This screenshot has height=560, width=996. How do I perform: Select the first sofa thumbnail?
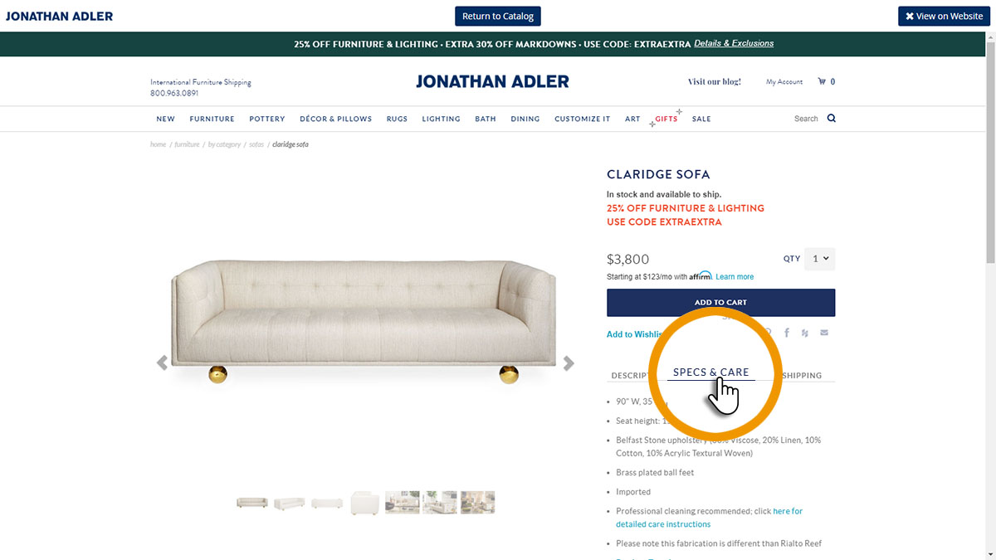pyautogui.click(x=251, y=503)
